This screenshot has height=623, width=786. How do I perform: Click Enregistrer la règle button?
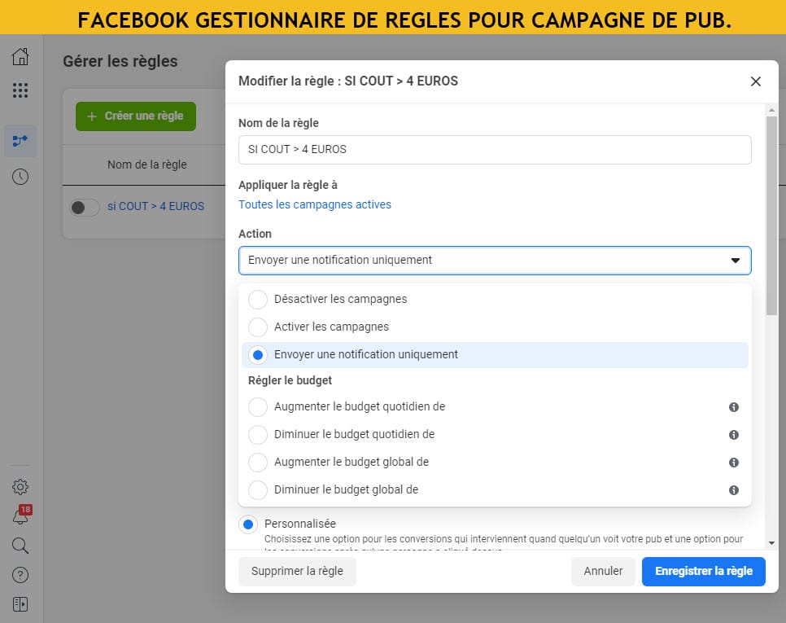(703, 572)
